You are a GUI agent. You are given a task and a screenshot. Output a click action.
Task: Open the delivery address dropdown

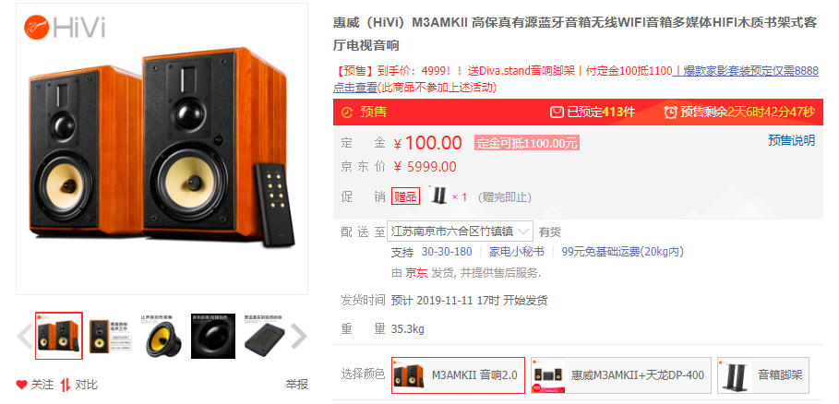461,232
